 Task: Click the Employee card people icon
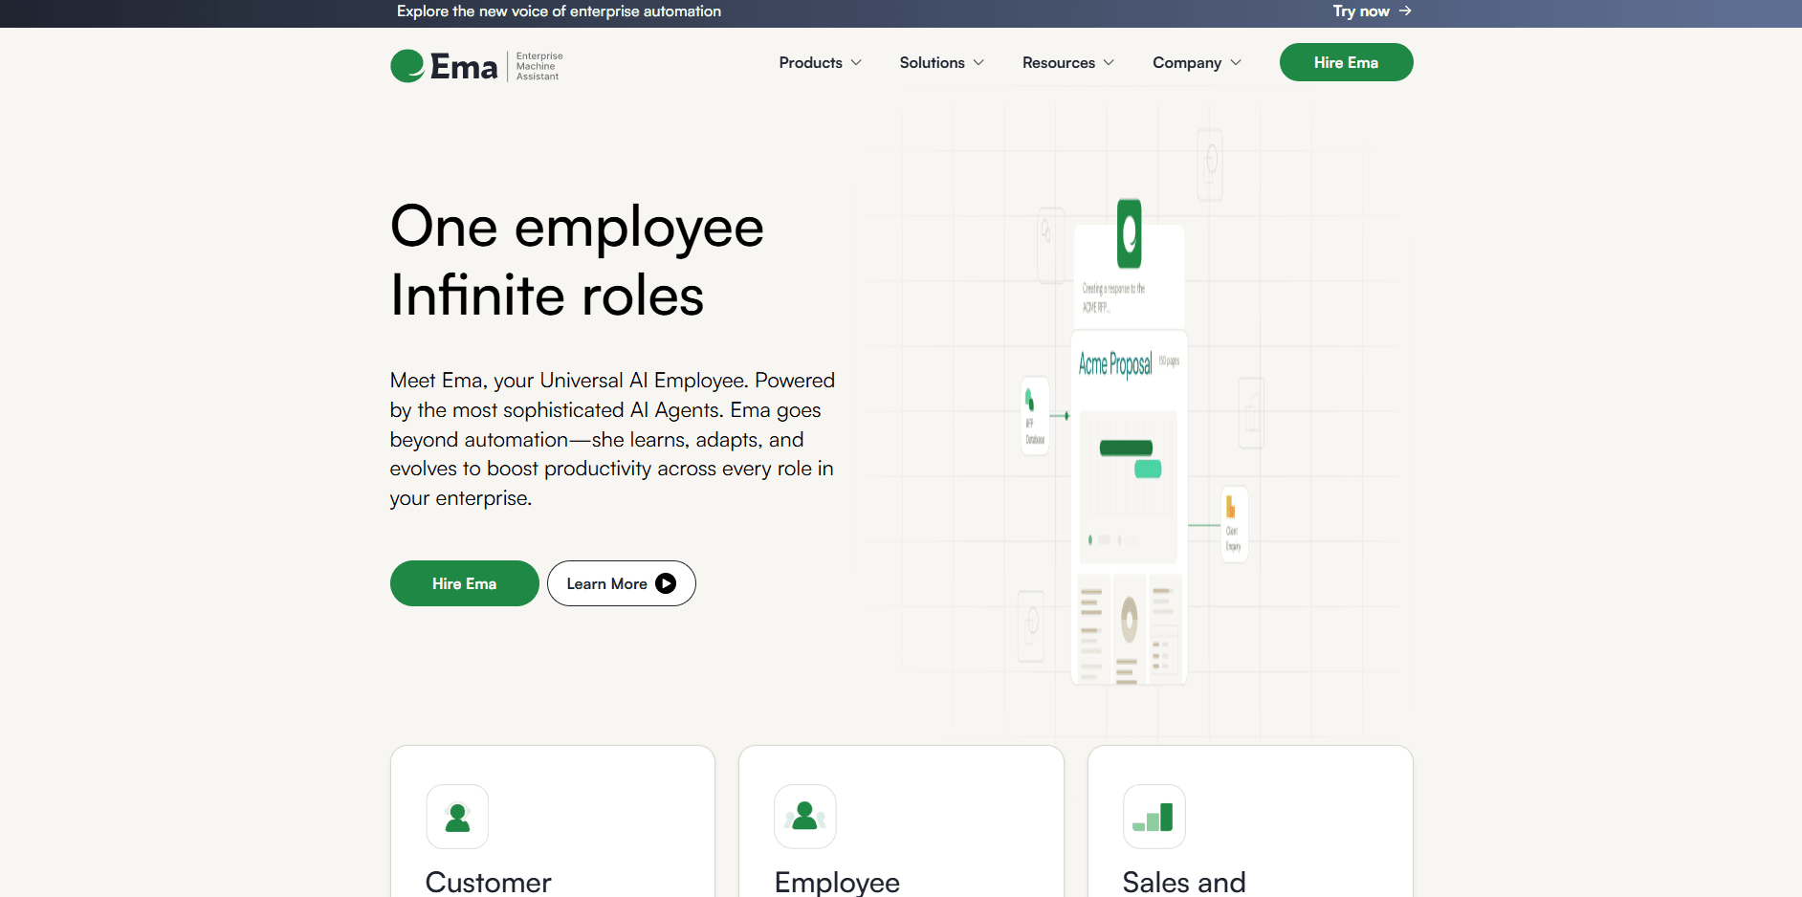805,817
